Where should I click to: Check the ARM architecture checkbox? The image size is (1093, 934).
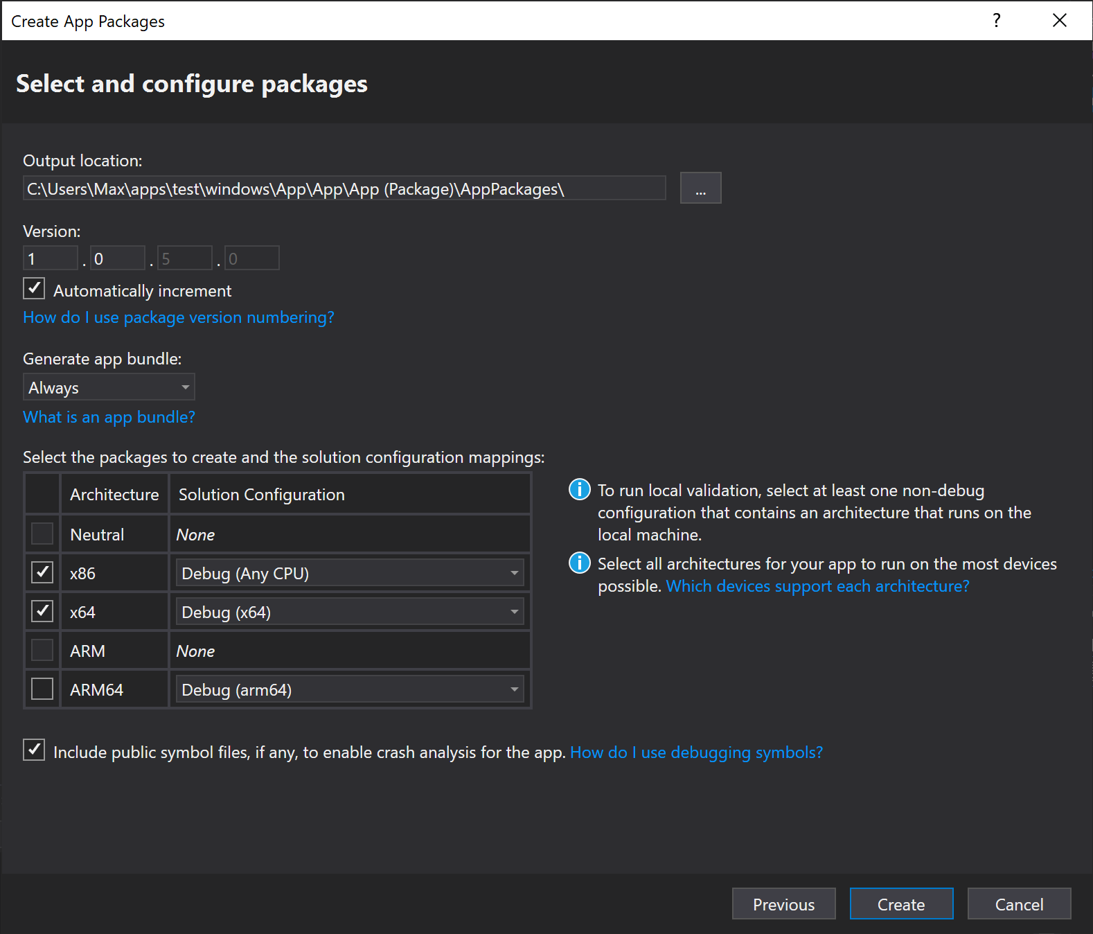pos(42,650)
